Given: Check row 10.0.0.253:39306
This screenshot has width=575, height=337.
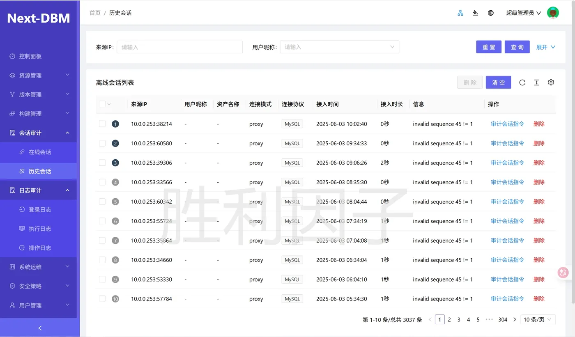Looking at the screenshot, I should (102, 163).
